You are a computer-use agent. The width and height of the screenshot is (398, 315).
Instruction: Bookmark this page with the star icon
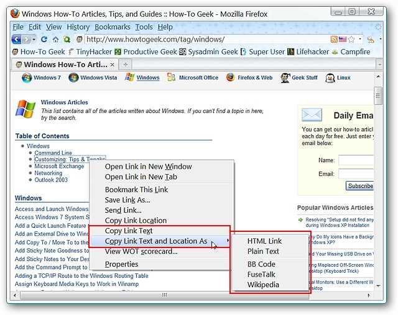coord(351,39)
